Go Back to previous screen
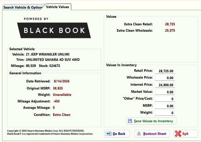This screenshot has width=201, height=142. [x=117, y=134]
